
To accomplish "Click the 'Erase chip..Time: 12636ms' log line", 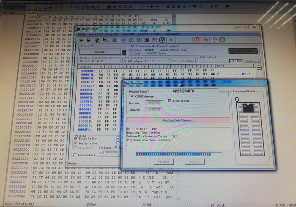I will coord(144,133).
